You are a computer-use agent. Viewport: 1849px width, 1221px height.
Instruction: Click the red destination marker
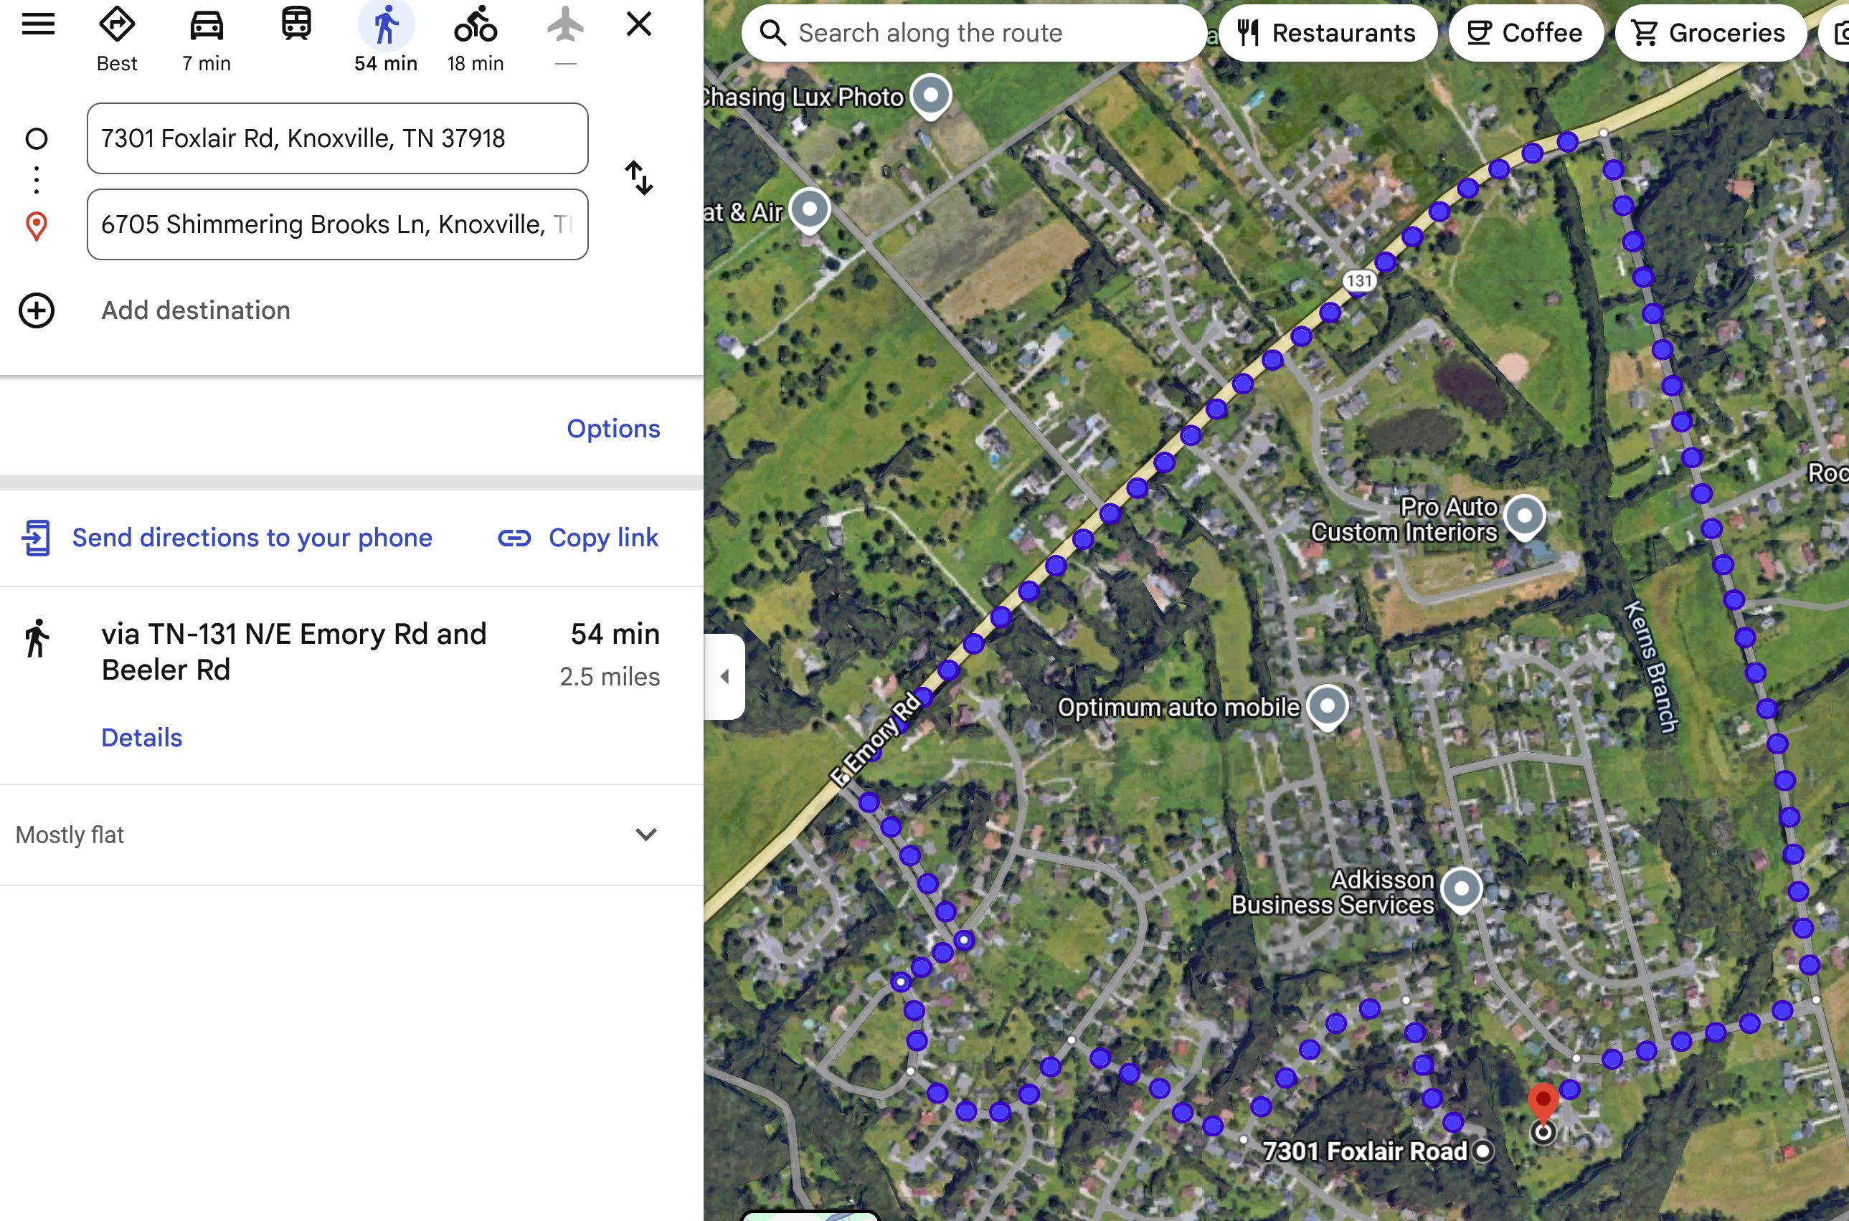1543,1102
